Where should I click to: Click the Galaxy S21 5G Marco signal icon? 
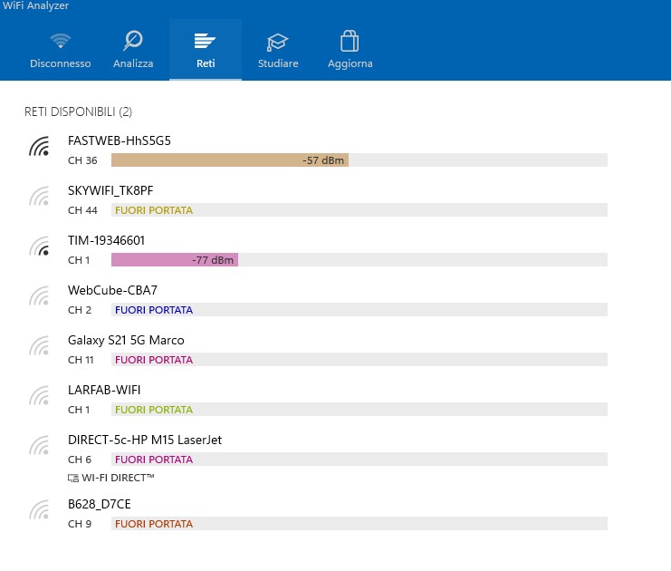pos(39,346)
